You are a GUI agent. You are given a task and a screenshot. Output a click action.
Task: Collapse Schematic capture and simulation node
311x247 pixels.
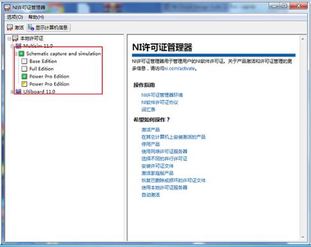(x=16, y=54)
